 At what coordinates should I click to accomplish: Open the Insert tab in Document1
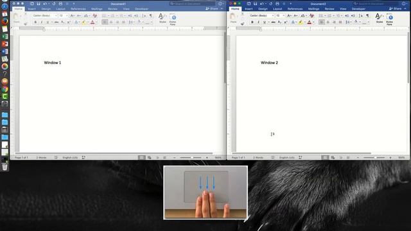pos(31,9)
